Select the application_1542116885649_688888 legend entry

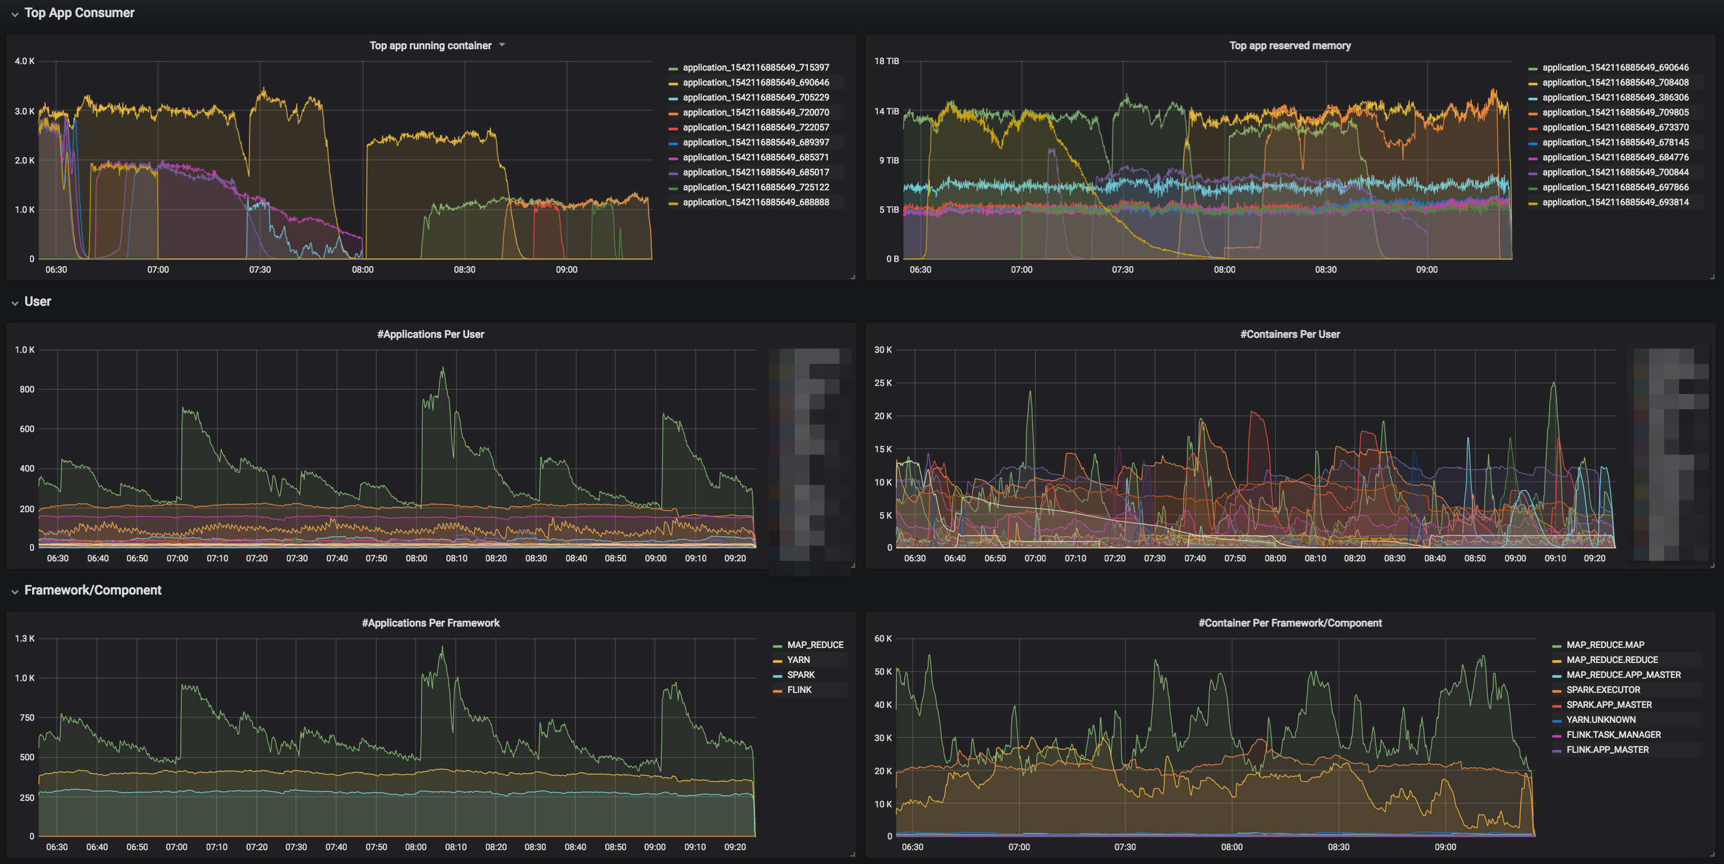(756, 202)
